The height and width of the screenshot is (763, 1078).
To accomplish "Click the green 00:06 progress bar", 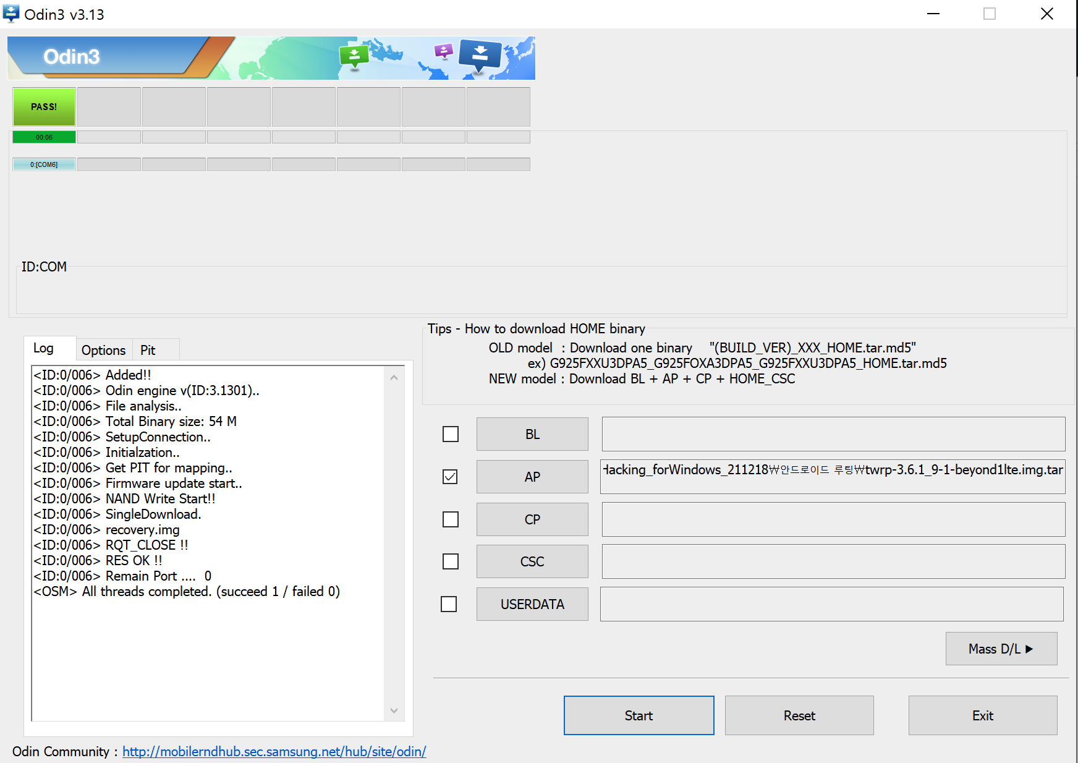I will point(44,137).
